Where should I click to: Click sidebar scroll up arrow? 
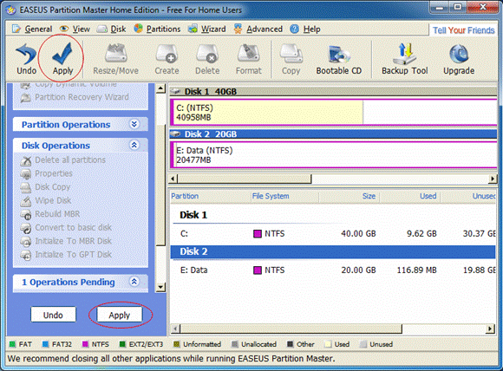tap(160, 88)
